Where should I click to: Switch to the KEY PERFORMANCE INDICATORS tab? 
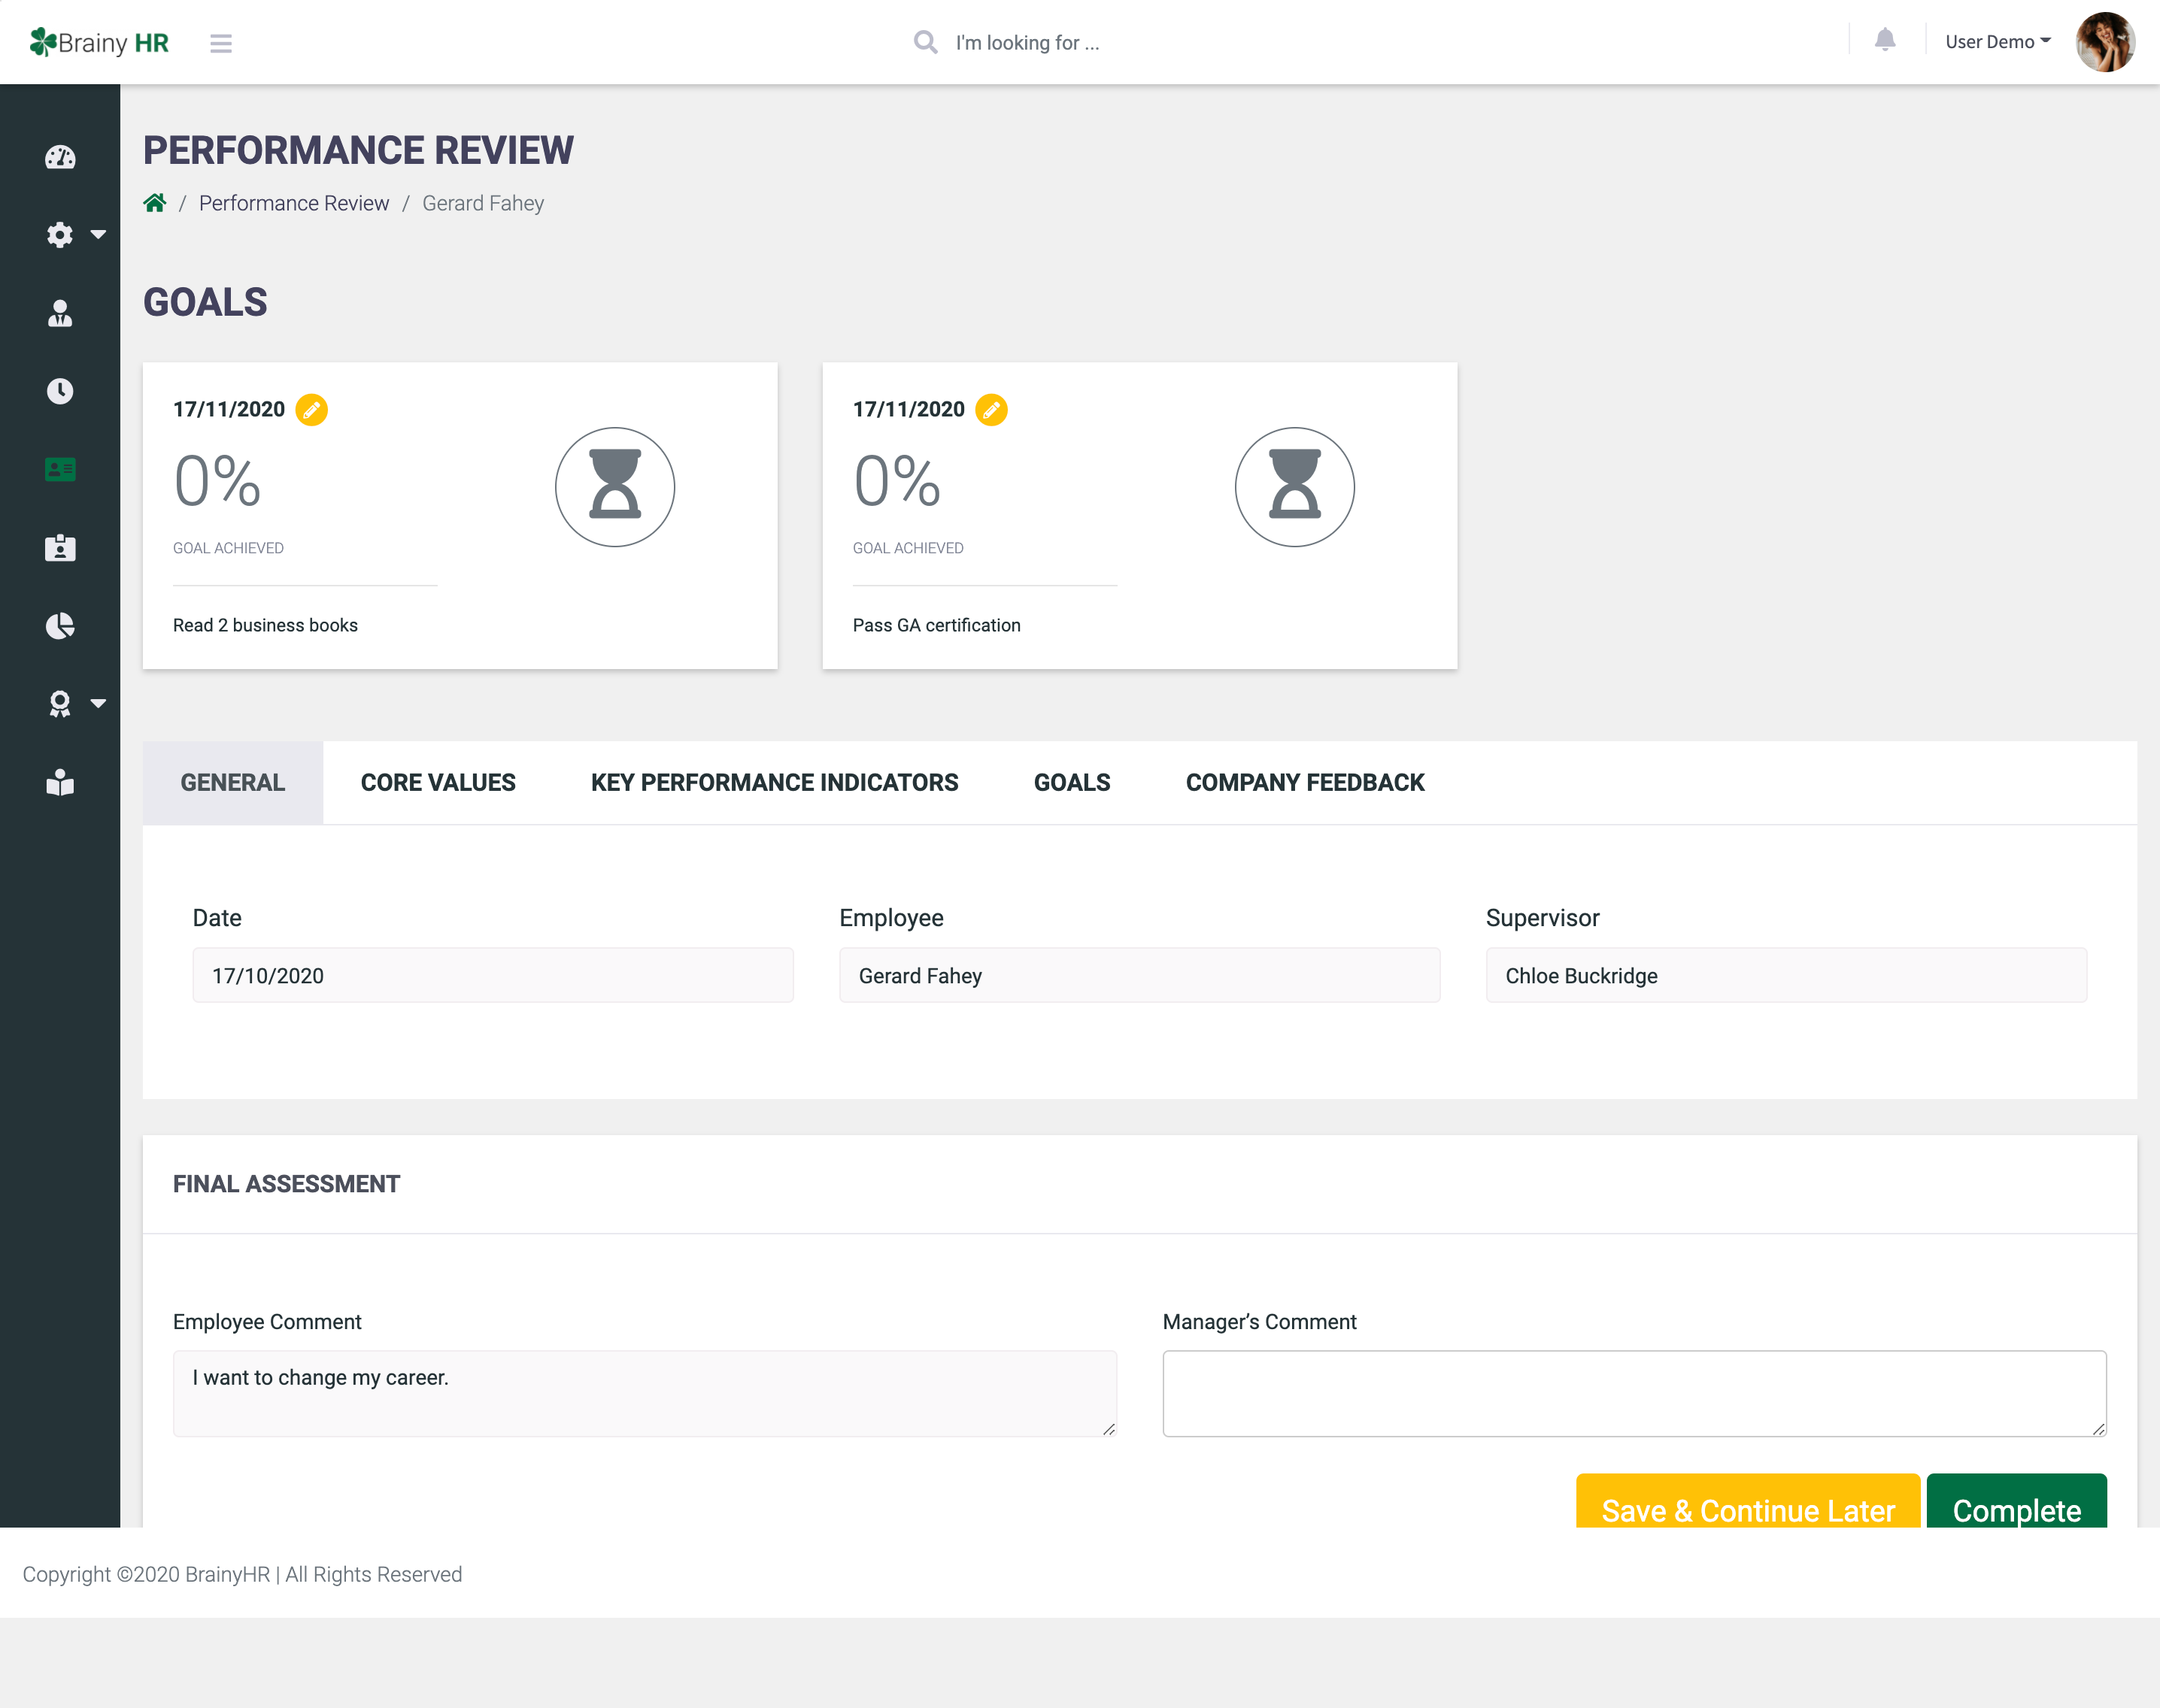[775, 783]
